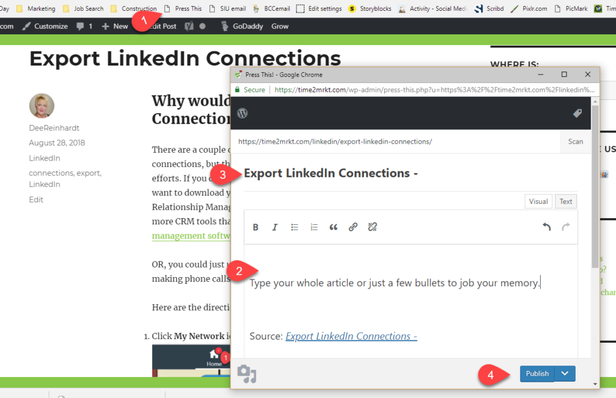
Task: Click the scrollbar down arrow in popup
Action: point(595,384)
